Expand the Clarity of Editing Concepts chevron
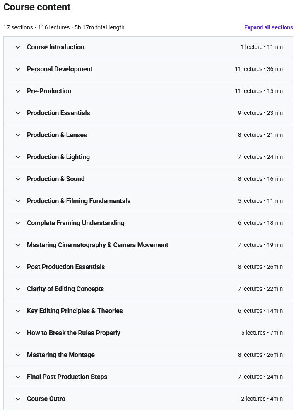This screenshot has width=296, height=414. (18, 289)
